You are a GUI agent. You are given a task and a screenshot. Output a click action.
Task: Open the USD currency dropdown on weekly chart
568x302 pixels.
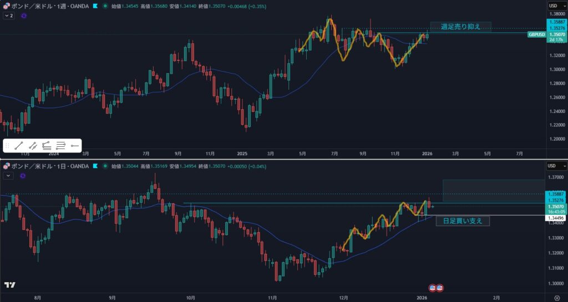pyautogui.click(x=555, y=6)
